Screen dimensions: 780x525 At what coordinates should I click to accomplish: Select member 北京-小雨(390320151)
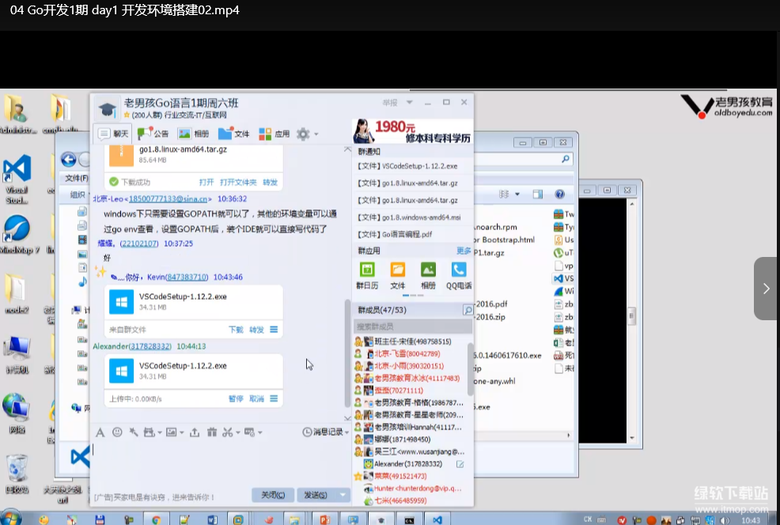click(411, 366)
